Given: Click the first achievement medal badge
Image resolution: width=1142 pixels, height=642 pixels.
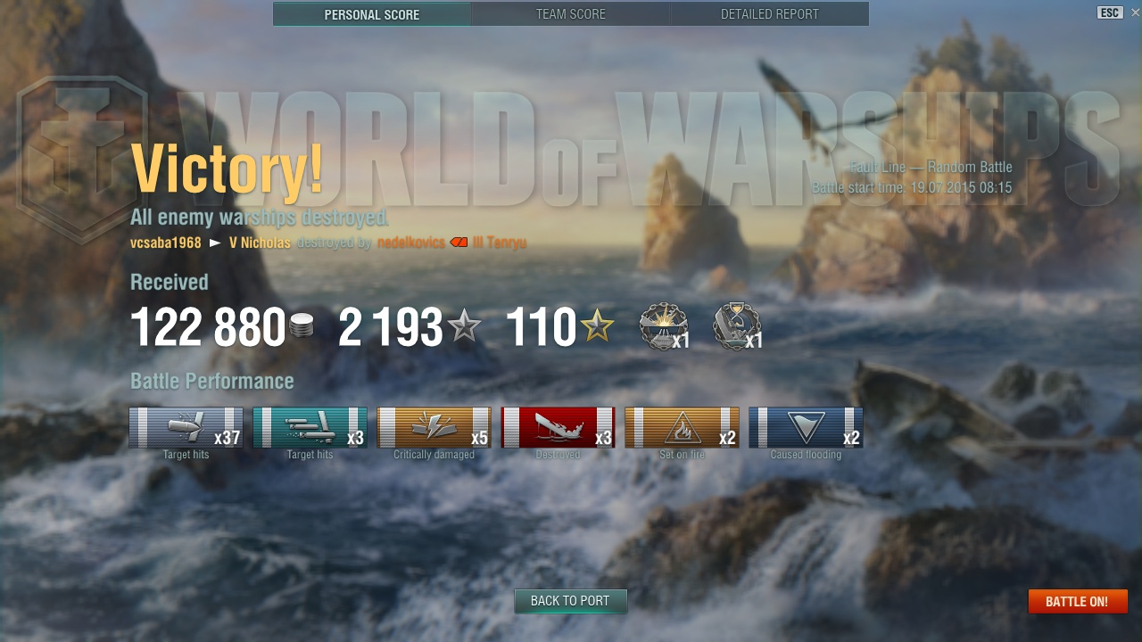Looking at the screenshot, I should point(663,326).
